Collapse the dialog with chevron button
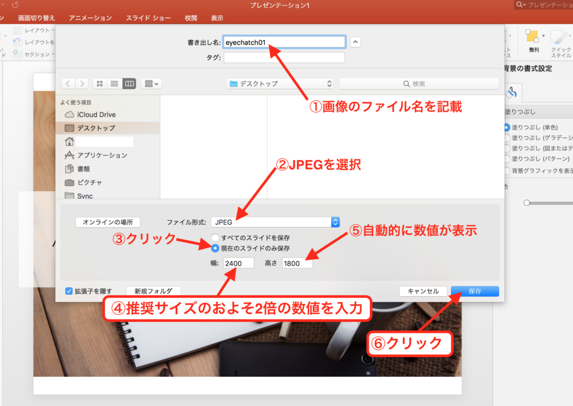 (355, 42)
